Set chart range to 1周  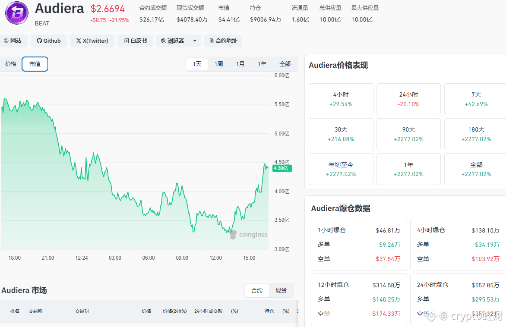point(219,64)
